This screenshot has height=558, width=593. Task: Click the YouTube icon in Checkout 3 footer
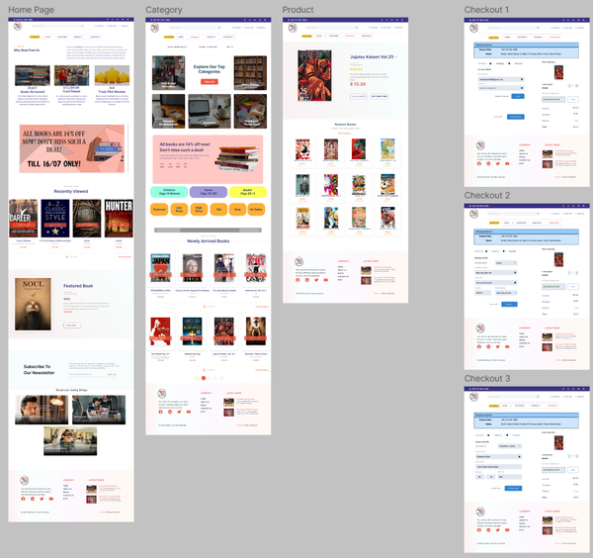(x=507, y=530)
